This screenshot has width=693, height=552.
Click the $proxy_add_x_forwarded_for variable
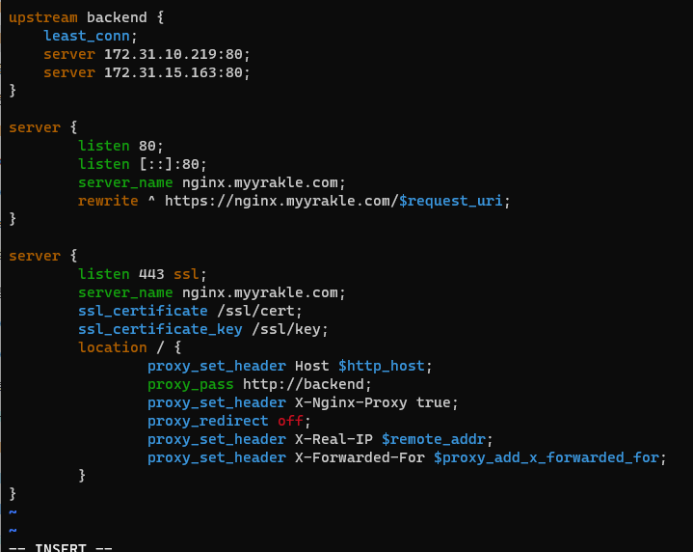pyautogui.click(x=547, y=457)
